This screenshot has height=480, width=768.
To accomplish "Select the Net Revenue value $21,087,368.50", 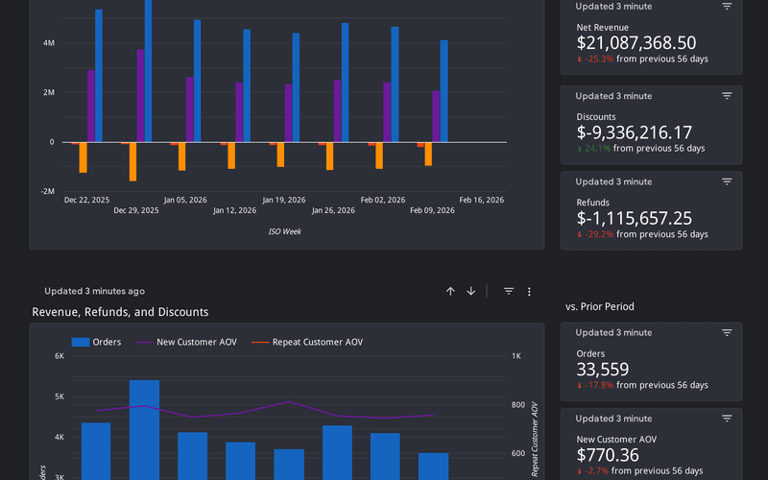I will (636, 42).
